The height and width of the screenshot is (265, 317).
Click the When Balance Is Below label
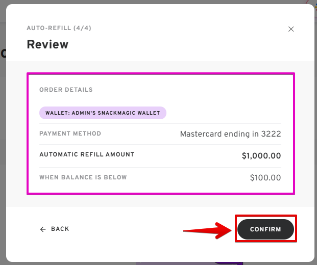(x=83, y=177)
